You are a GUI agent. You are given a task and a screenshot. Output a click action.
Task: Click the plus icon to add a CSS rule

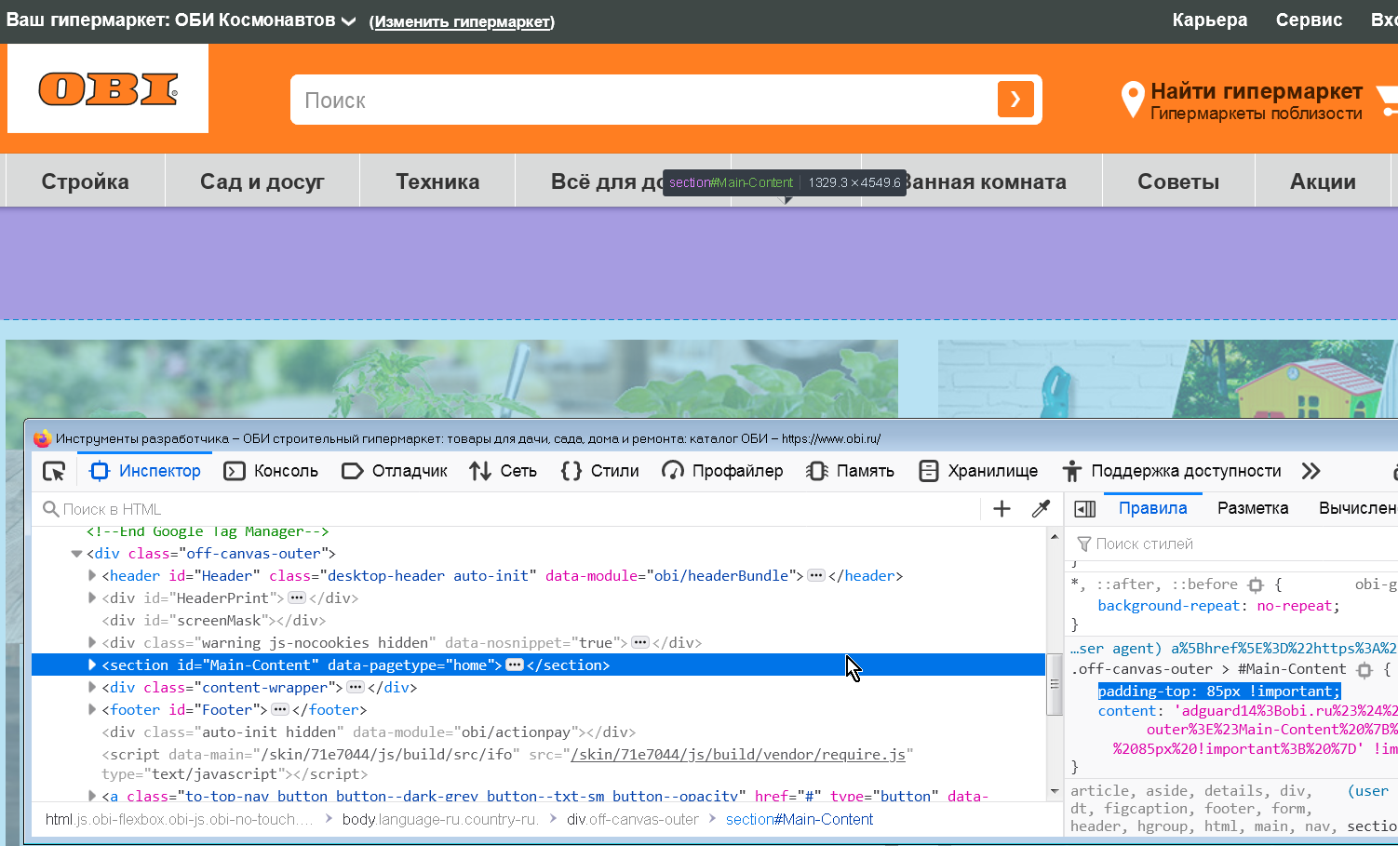[x=1001, y=508]
